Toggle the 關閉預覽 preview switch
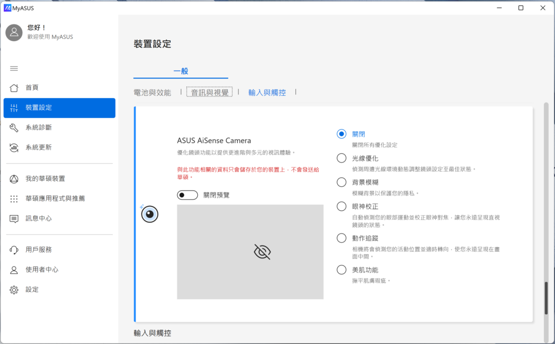The width and height of the screenshot is (555, 344). point(187,195)
